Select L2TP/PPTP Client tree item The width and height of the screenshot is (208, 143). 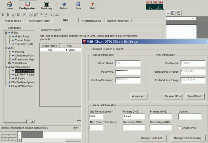(25, 75)
